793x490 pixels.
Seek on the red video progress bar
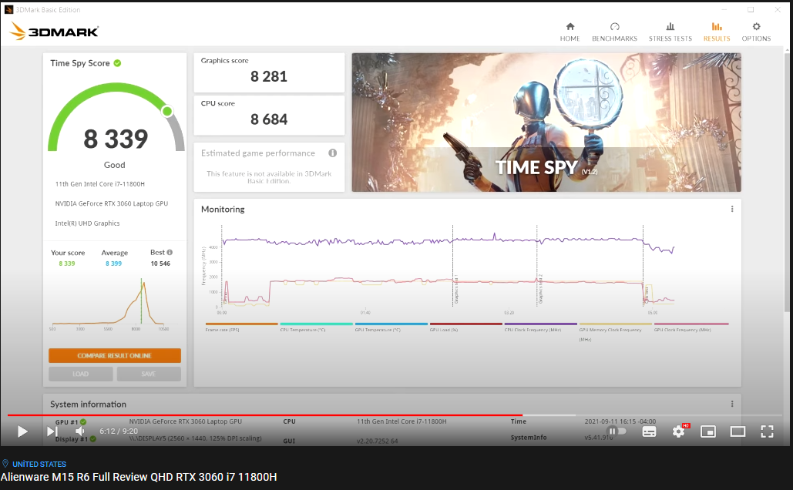coord(264,415)
